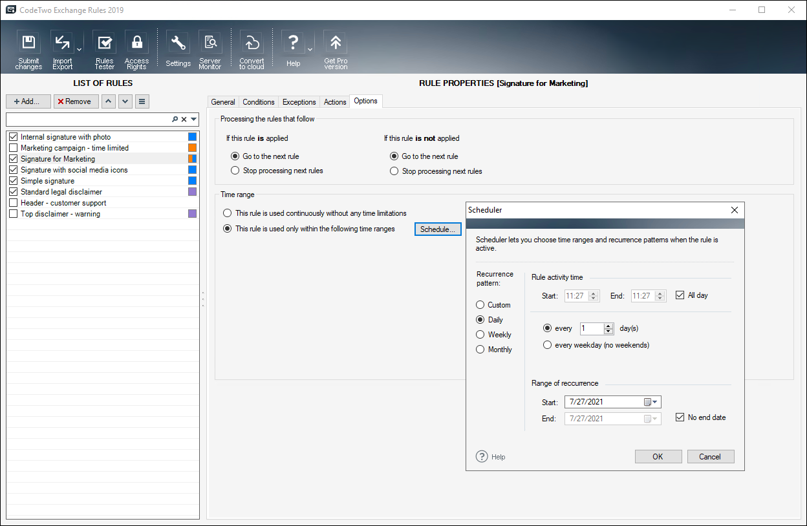Viewport: 807px width, 526px height.
Task: Open the Server Monitor
Action: pos(210,50)
